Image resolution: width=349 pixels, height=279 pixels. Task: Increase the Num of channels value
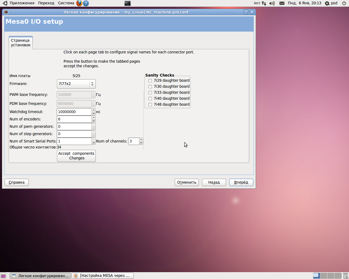(x=141, y=139)
